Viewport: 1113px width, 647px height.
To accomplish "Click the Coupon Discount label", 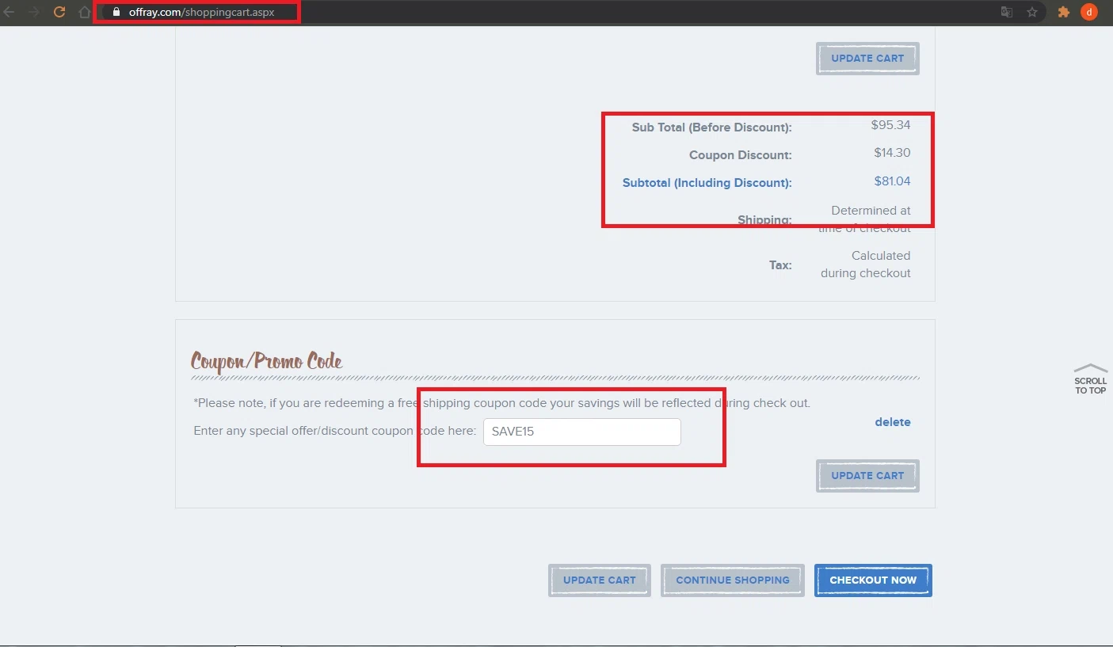I will tap(740, 155).
